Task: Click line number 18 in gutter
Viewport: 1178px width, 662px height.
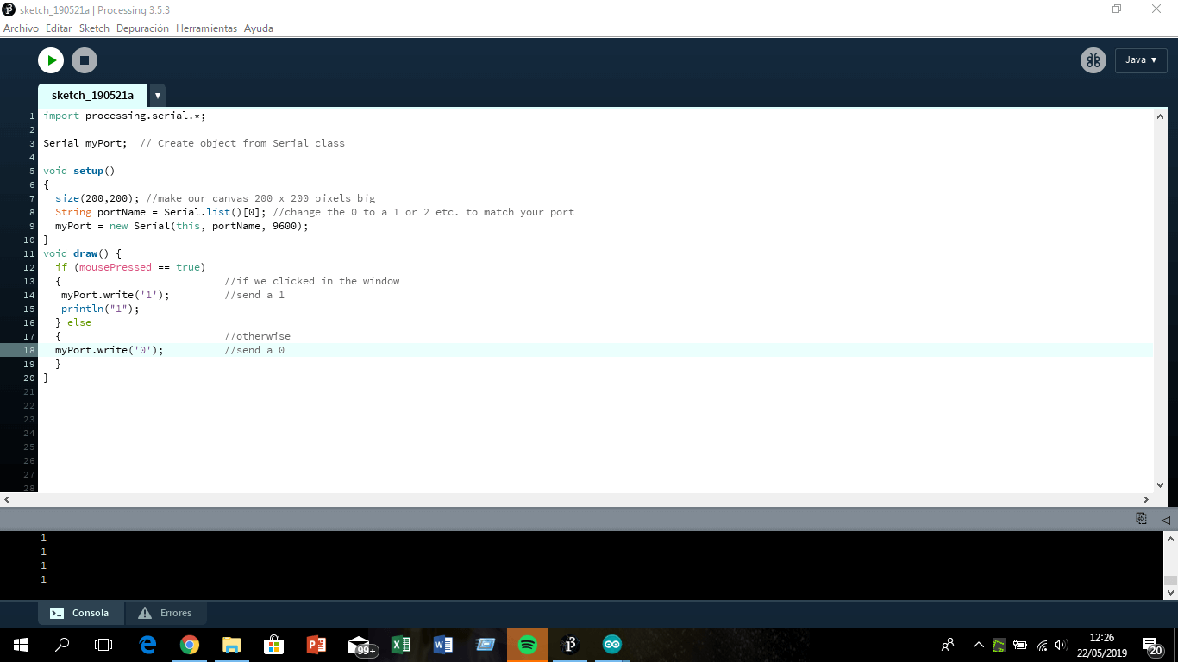Action: (x=30, y=350)
